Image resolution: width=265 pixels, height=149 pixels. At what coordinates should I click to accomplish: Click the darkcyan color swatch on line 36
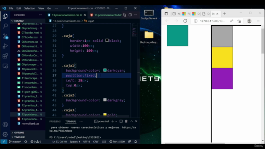point(105,70)
